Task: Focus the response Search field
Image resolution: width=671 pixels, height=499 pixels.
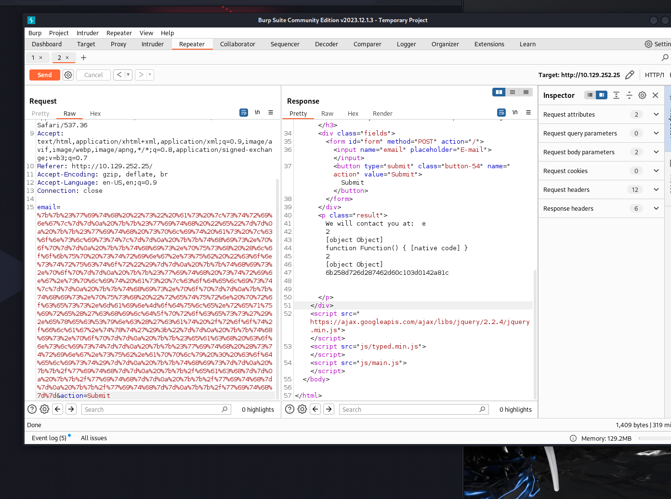Action: click(x=414, y=409)
